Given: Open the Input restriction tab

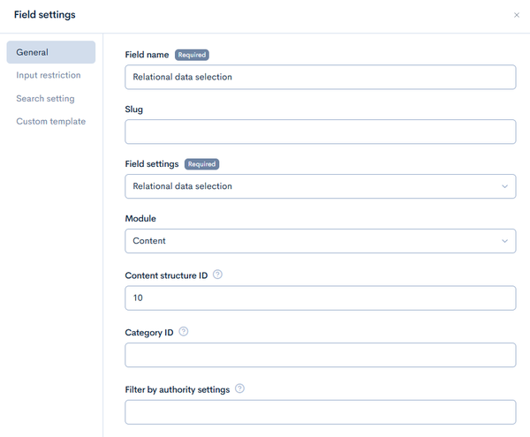Looking at the screenshot, I should (x=49, y=75).
